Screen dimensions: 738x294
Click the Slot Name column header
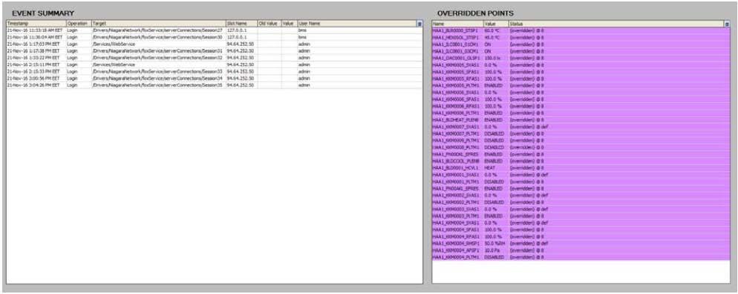point(241,23)
